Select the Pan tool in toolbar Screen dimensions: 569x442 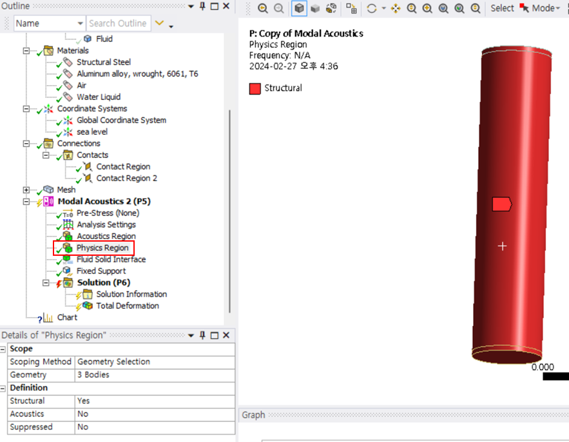click(396, 8)
